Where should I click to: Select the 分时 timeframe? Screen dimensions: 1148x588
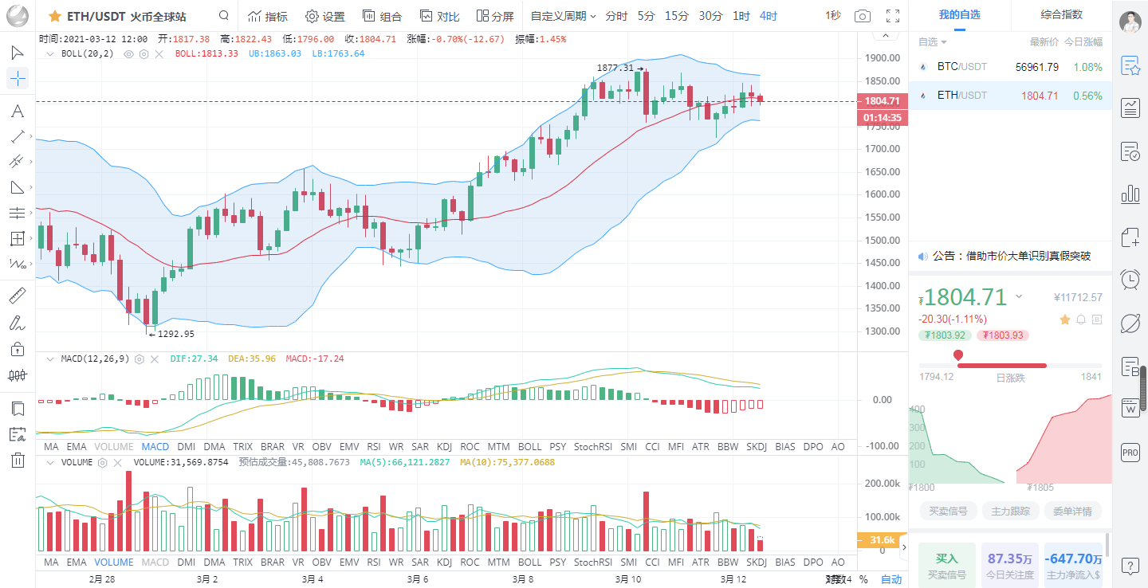(x=616, y=16)
